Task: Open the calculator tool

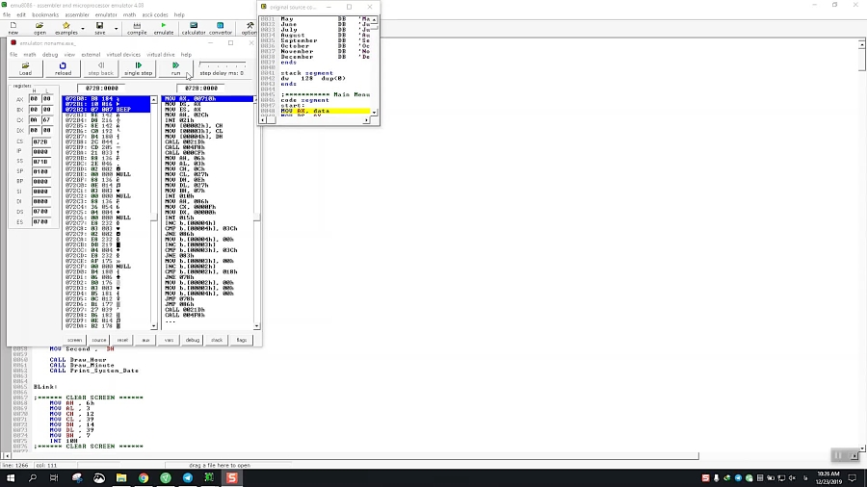Action: (194, 28)
